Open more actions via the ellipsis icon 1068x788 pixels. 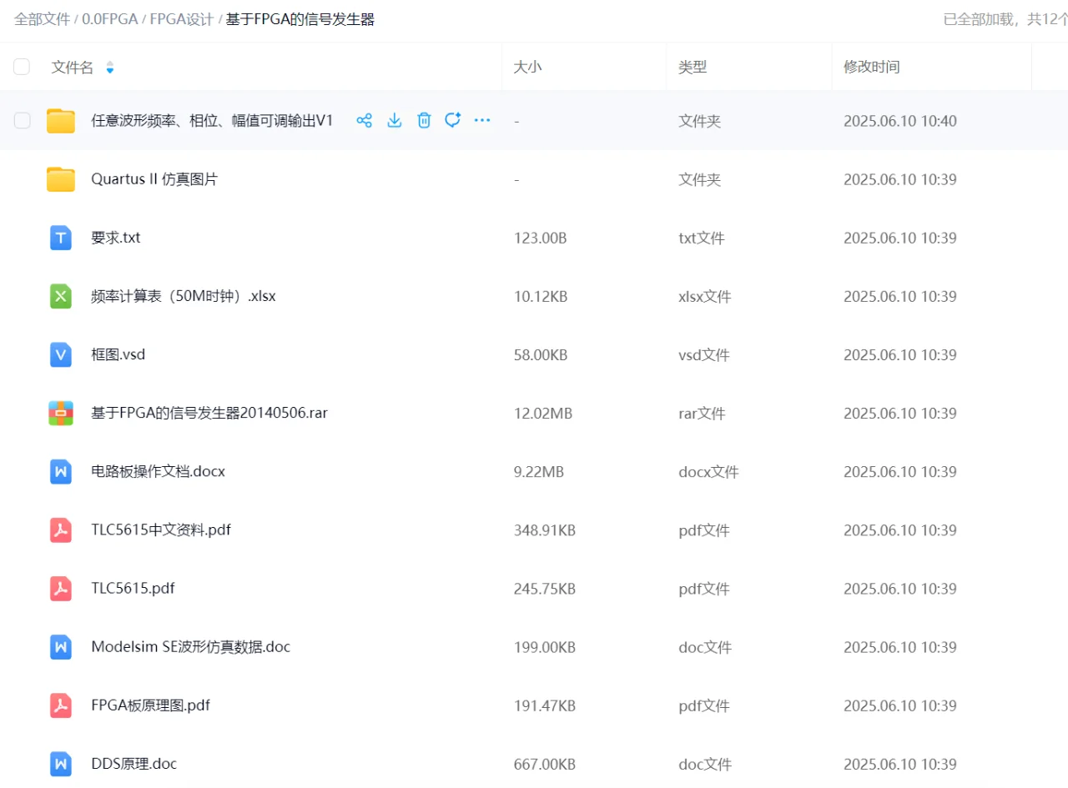482,120
